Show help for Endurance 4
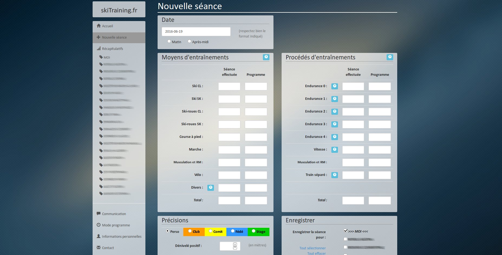Viewport: 502px width, 255px height. tap(335, 137)
